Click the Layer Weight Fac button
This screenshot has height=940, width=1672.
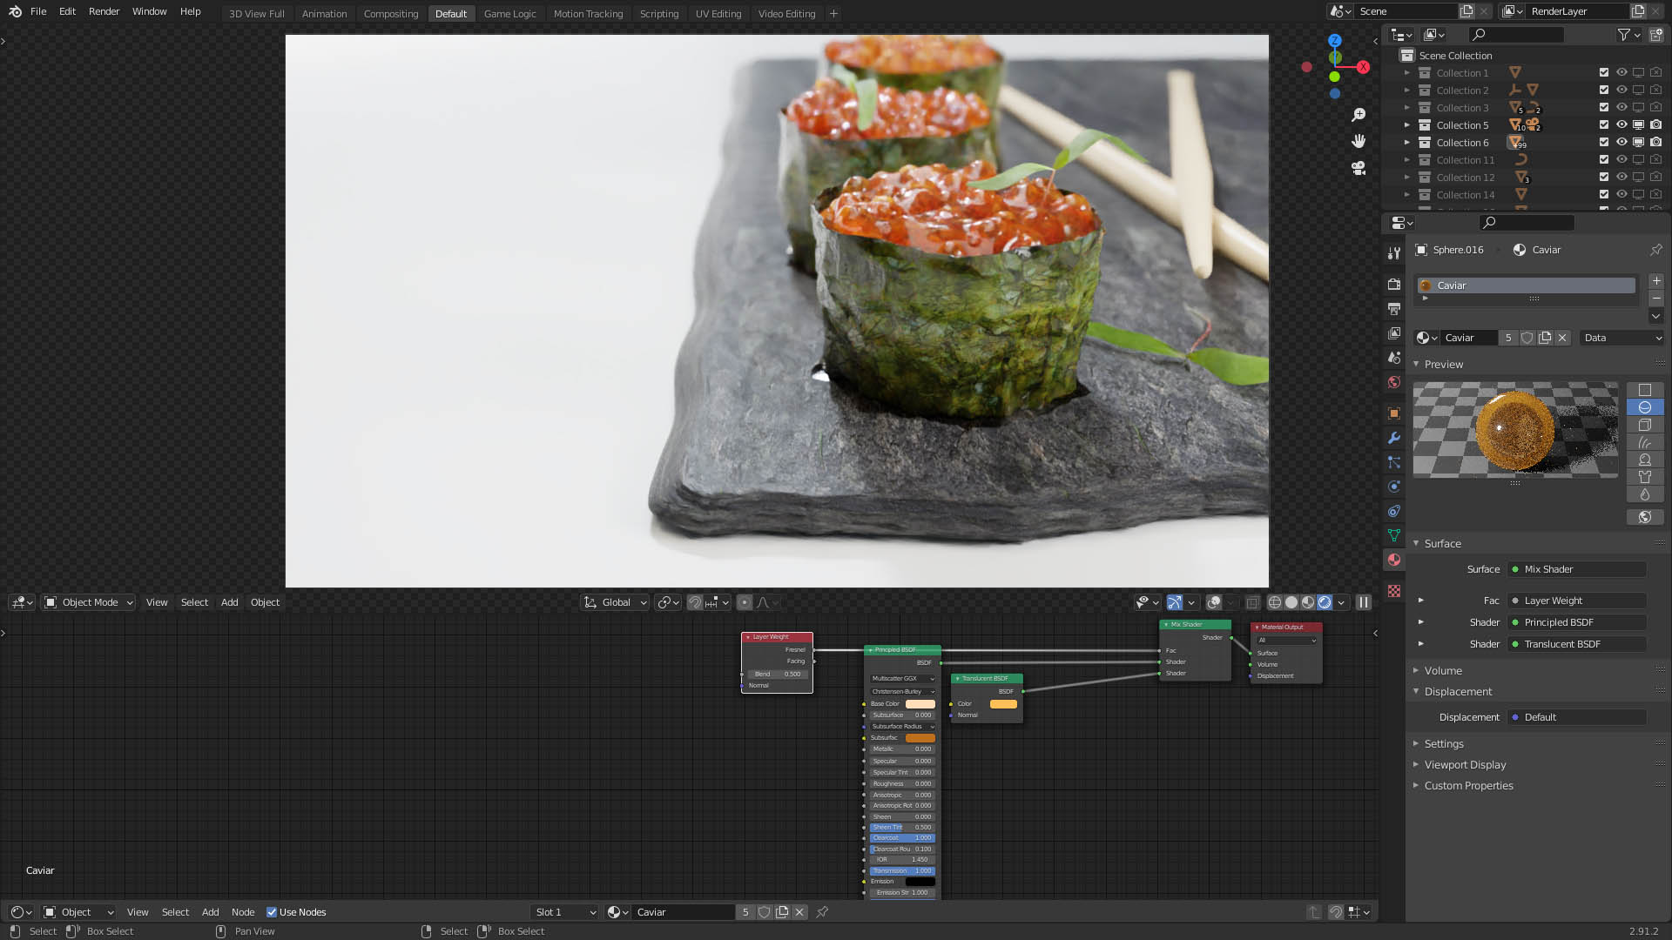pyautogui.click(x=1577, y=601)
